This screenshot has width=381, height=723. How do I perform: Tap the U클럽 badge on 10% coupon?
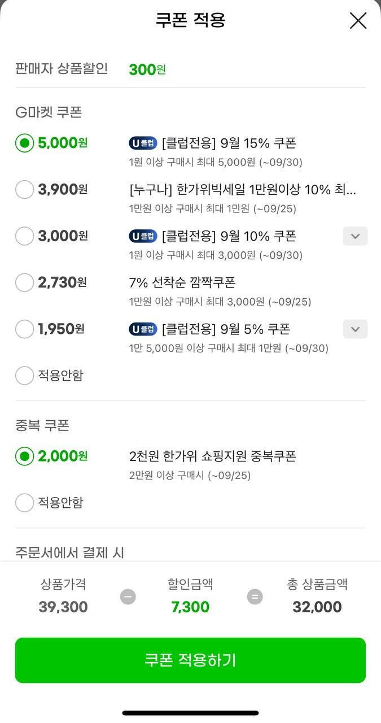(143, 236)
